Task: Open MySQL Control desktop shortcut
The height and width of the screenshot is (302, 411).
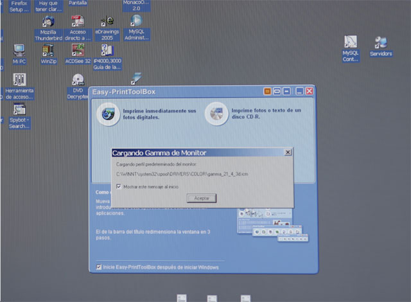Action: pos(351,44)
